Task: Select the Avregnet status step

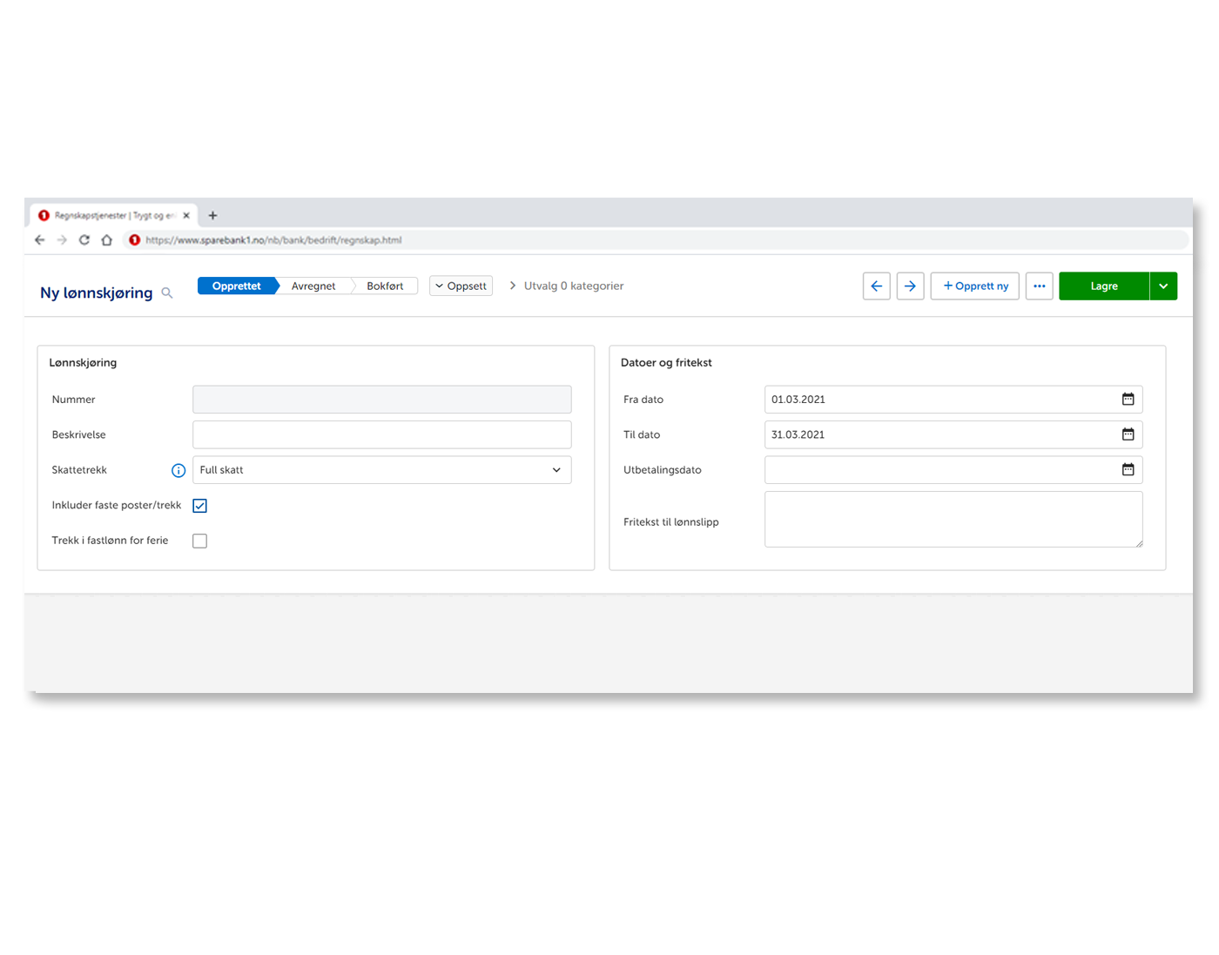Action: 313,286
